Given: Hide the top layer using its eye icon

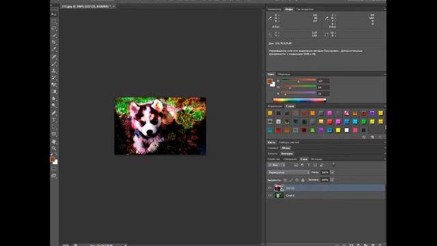Looking at the screenshot, I should (x=270, y=188).
